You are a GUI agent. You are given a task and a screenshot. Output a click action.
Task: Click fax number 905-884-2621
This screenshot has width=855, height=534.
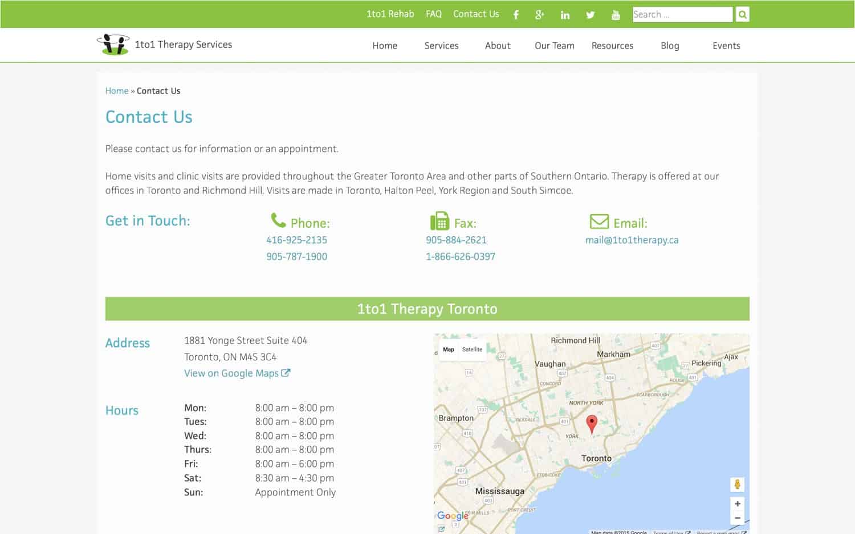456,240
